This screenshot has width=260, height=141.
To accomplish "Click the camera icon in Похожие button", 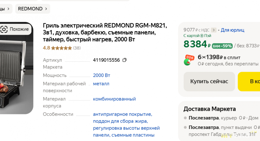I will coord(4,29).
